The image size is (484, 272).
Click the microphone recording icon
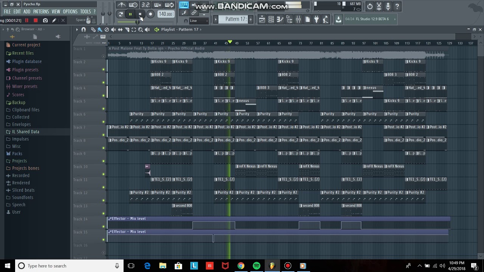pos(388,6)
